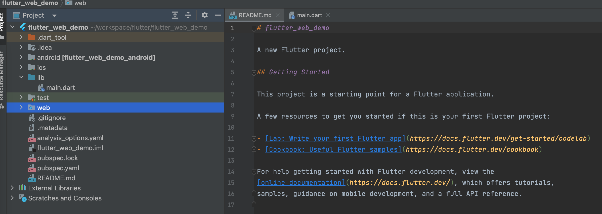602x214 pixels.
Task: Click External Libraries bars icon
Action: click(x=23, y=188)
